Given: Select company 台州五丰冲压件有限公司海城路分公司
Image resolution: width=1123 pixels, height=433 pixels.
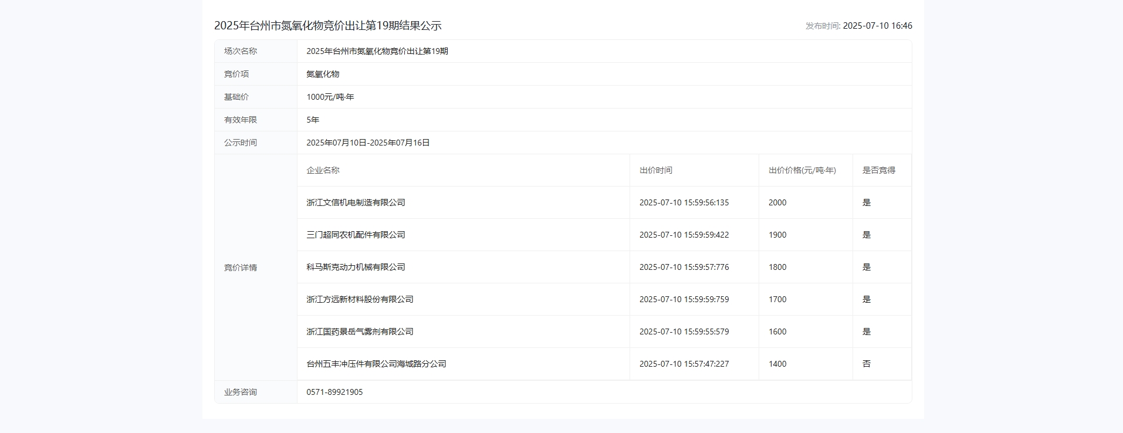Looking at the screenshot, I should (376, 364).
